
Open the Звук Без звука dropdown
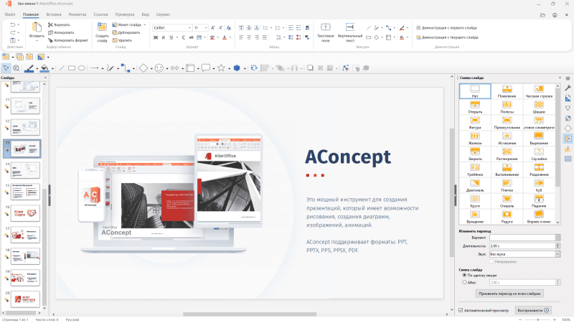pos(557,254)
